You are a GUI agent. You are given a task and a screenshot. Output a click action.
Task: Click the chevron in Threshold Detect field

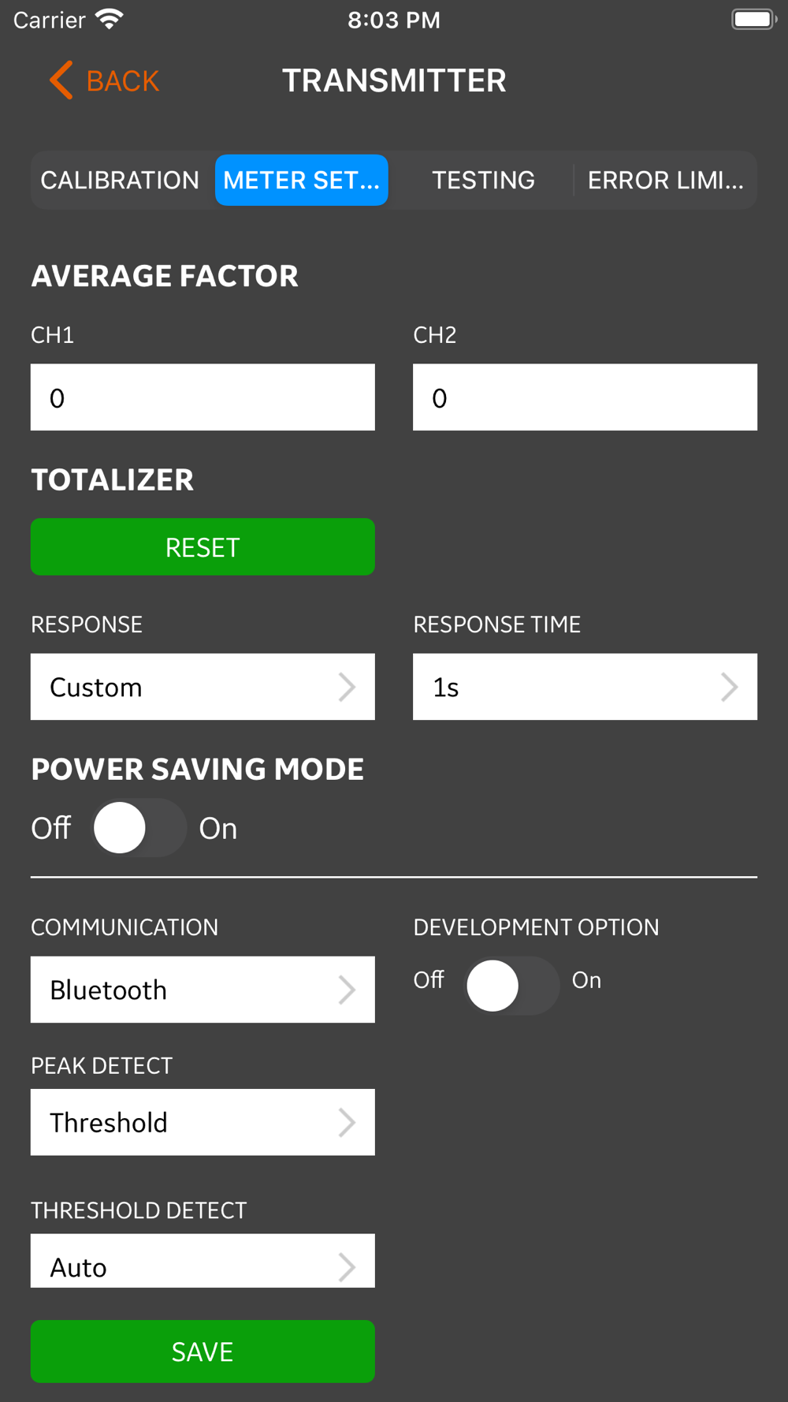347,1267
